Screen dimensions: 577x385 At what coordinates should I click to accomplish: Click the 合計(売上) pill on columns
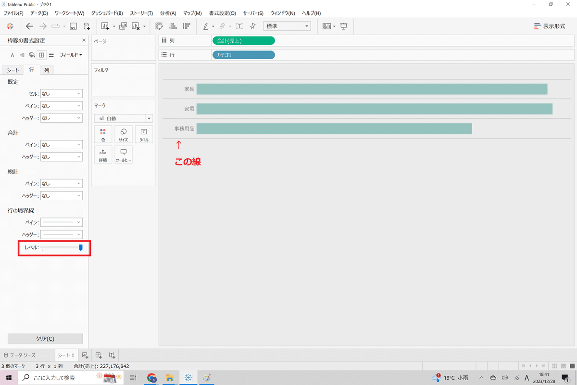(243, 41)
